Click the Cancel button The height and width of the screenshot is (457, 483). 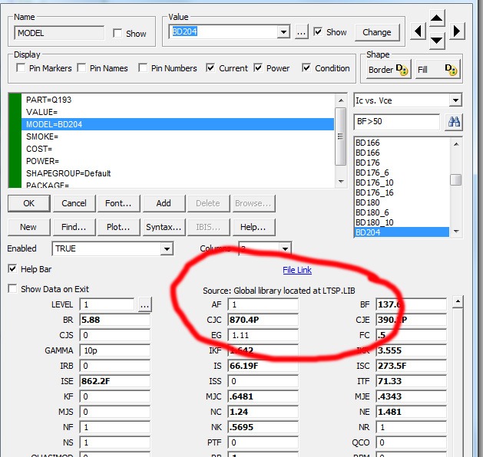(74, 203)
